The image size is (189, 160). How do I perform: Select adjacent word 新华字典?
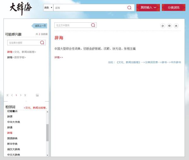pyautogui.click(x=12, y=144)
